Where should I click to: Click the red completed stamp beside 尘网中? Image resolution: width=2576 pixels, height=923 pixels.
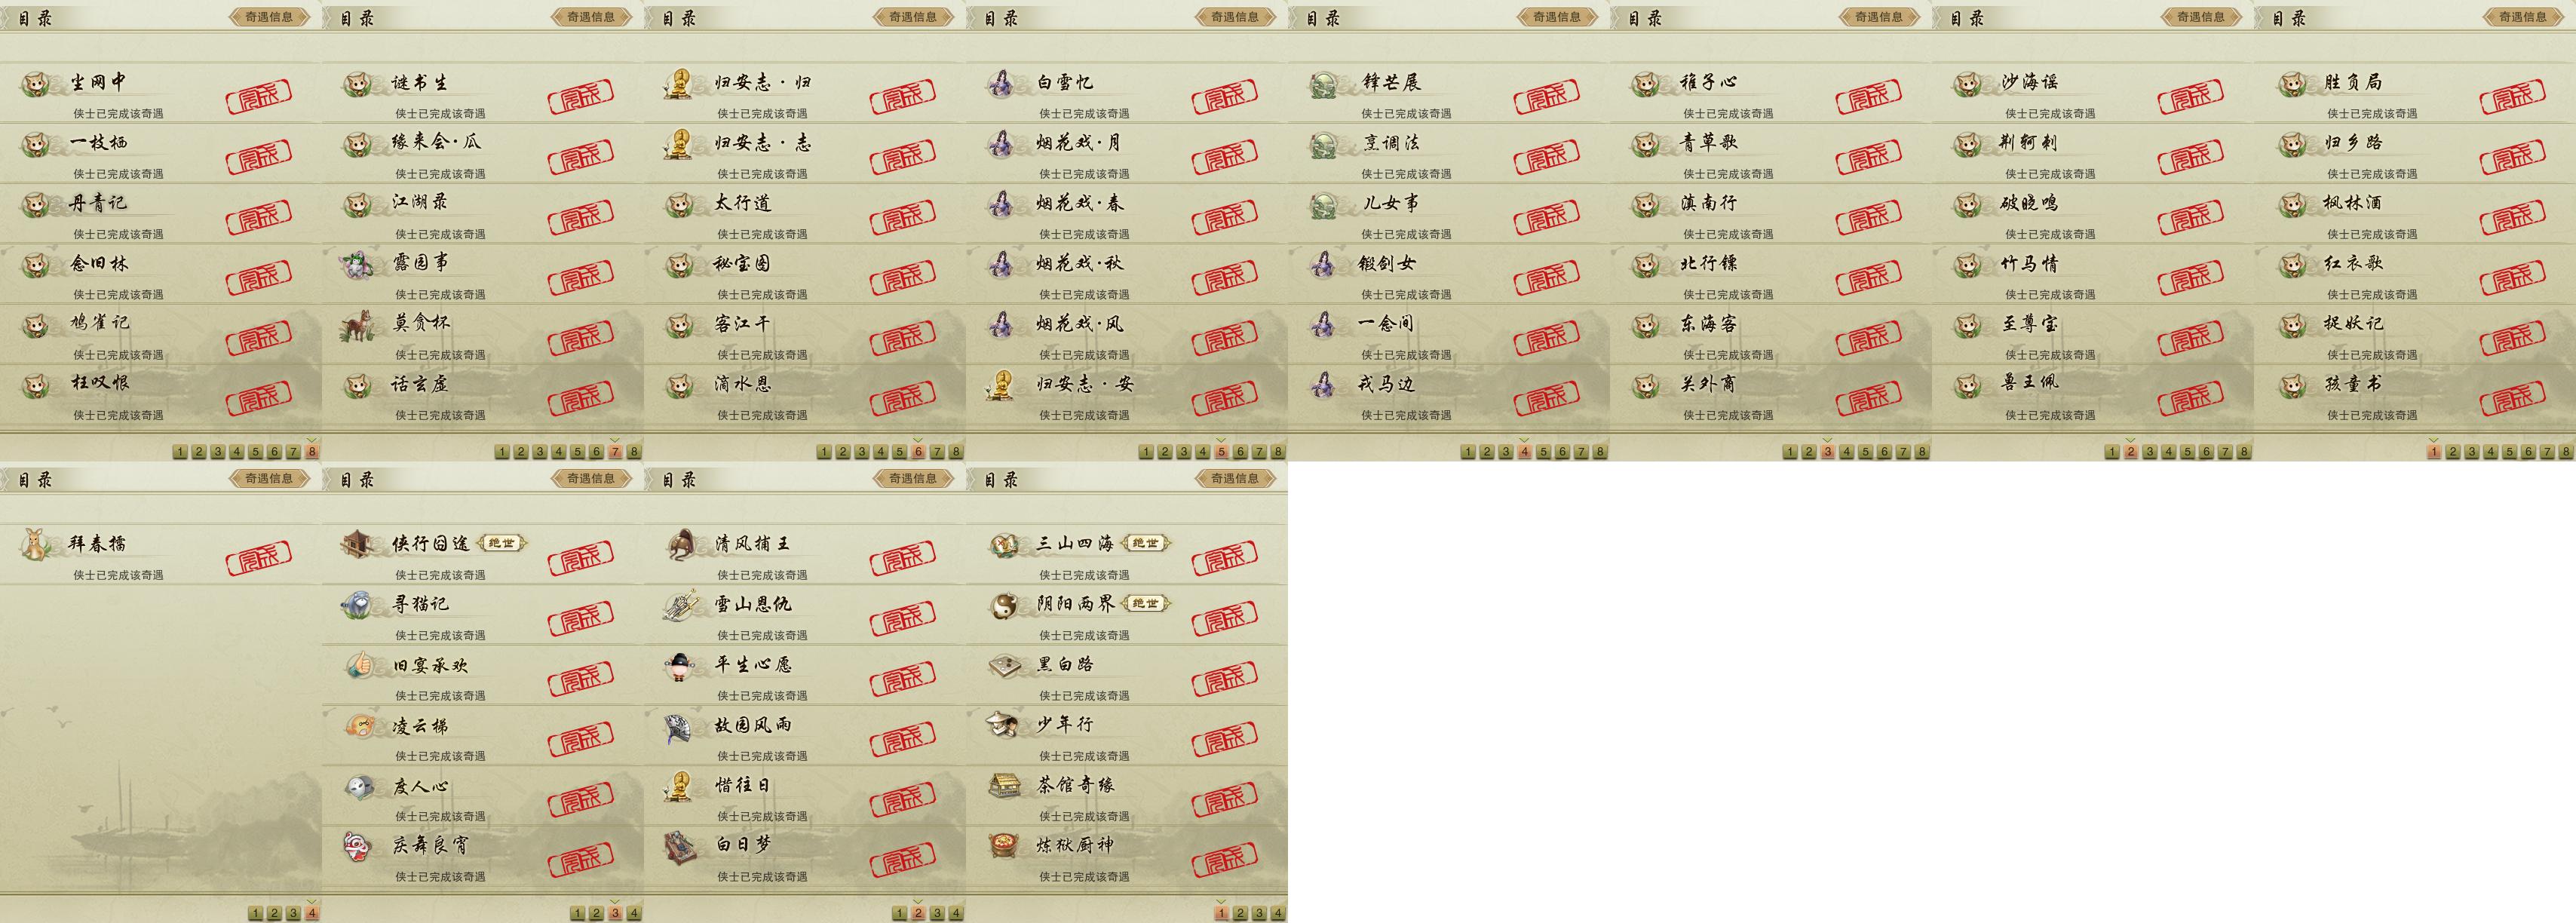pos(259,96)
